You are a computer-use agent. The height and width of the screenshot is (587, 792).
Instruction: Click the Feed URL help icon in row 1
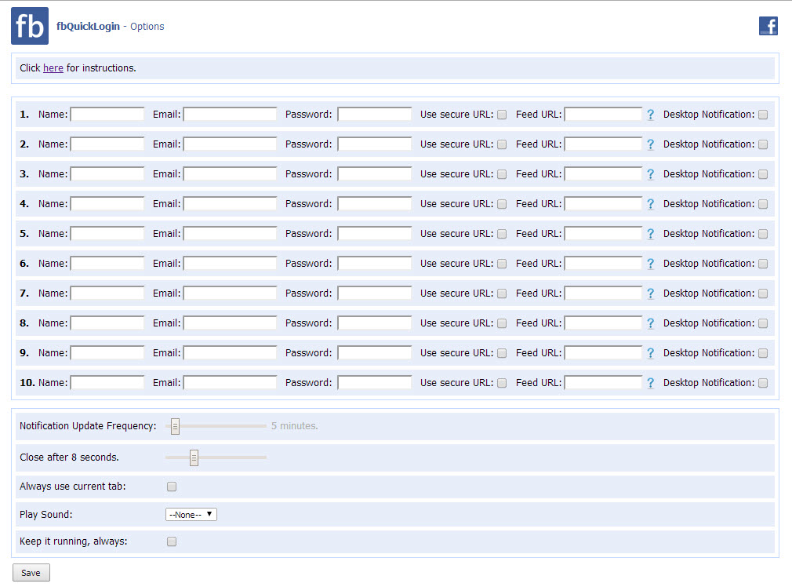pyautogui.click(x=650, y=115)
